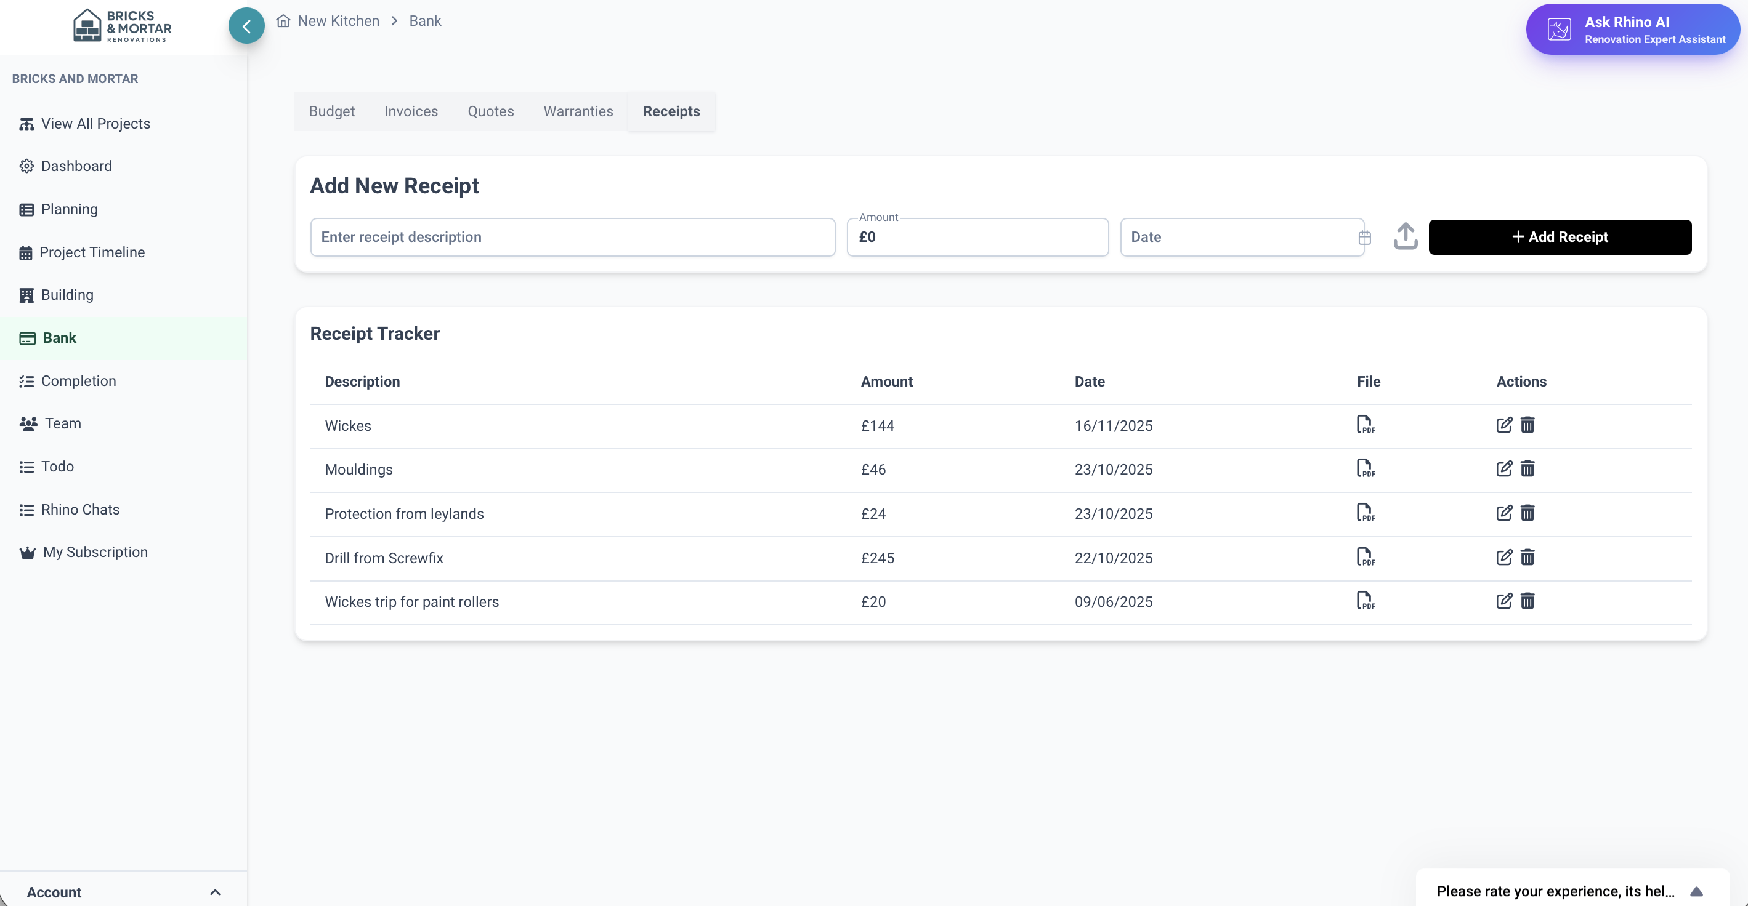Collapse the sidebar with the back arrow
This screenshot has height=906, width=1748.
(x=246, y=26)
